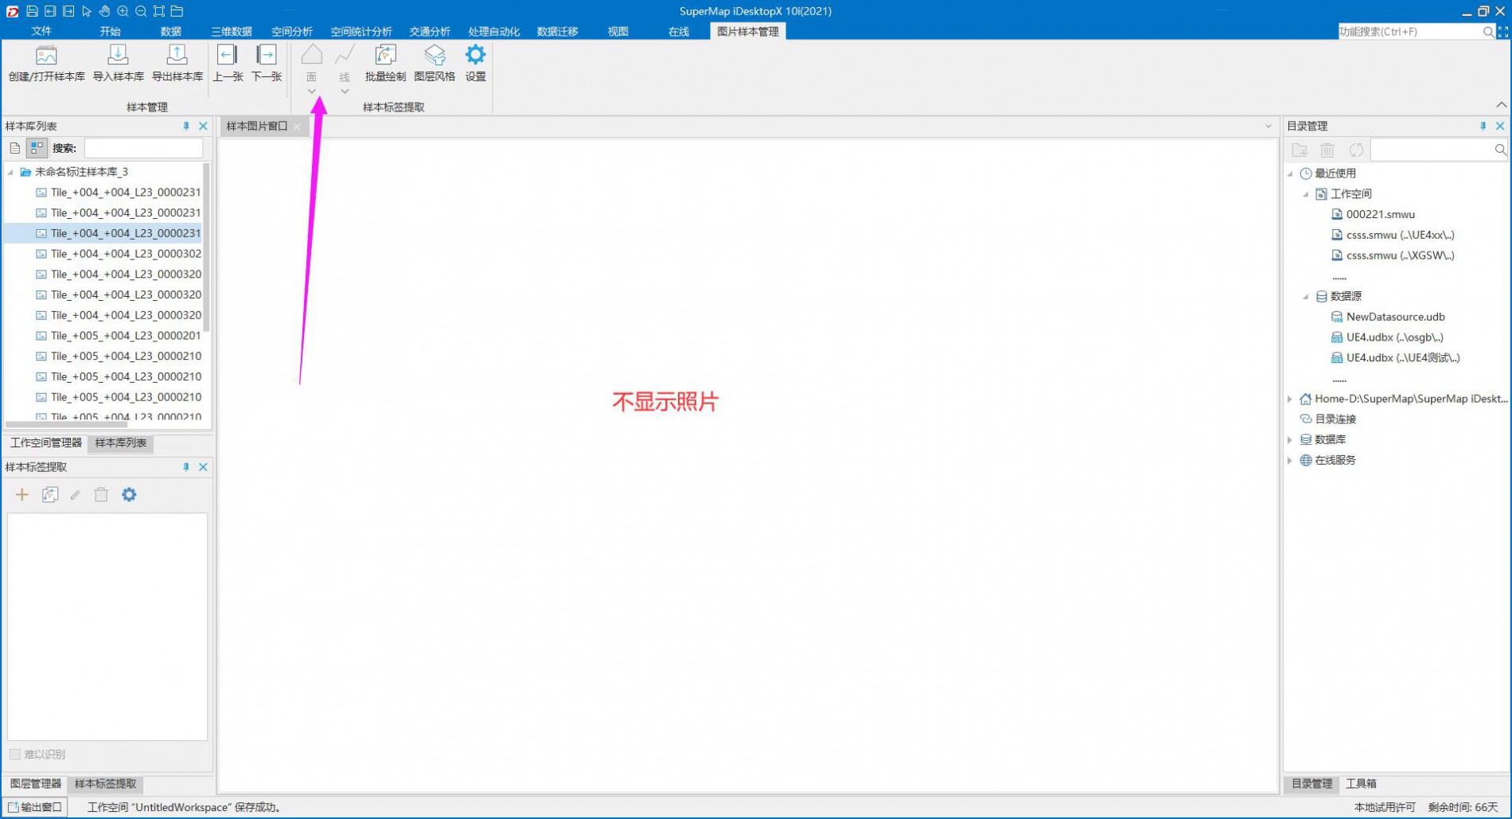Click the full extent icon in title bar

(x=159, y=11)
